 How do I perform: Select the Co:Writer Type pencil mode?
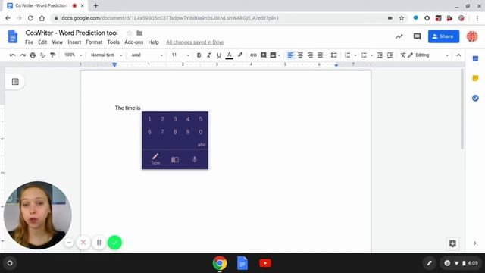[155, 159]
